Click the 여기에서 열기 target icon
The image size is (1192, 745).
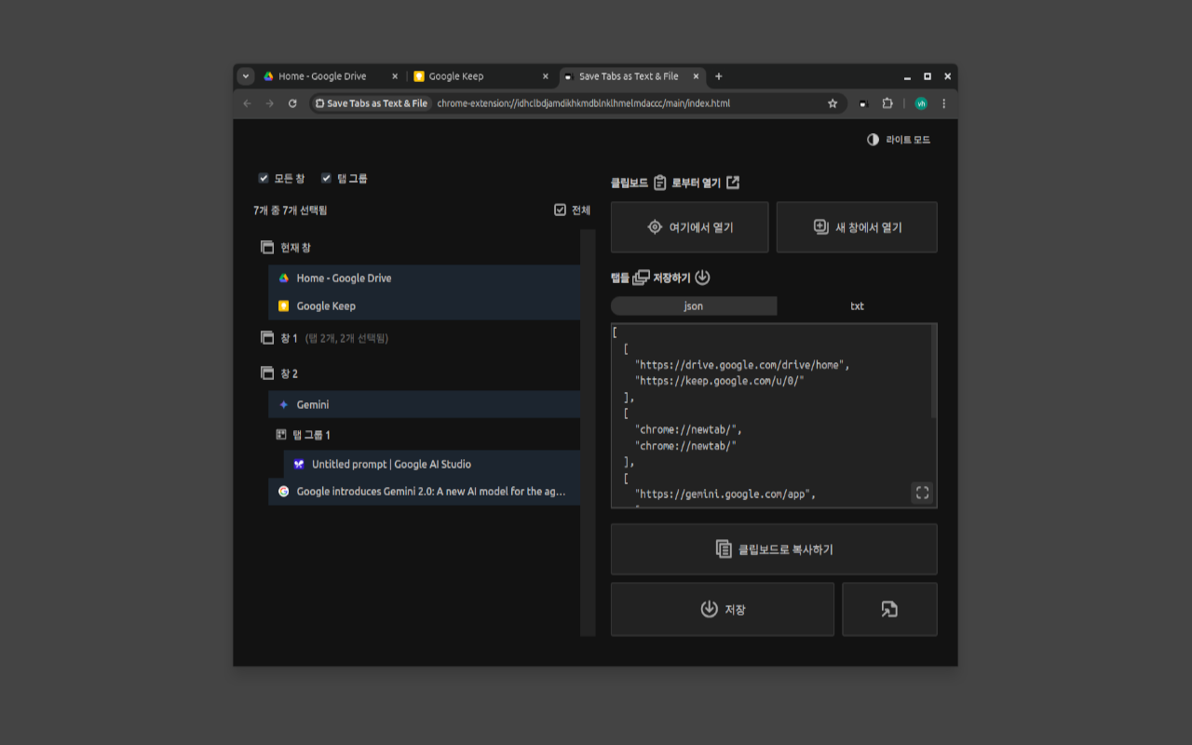(655, 227)
